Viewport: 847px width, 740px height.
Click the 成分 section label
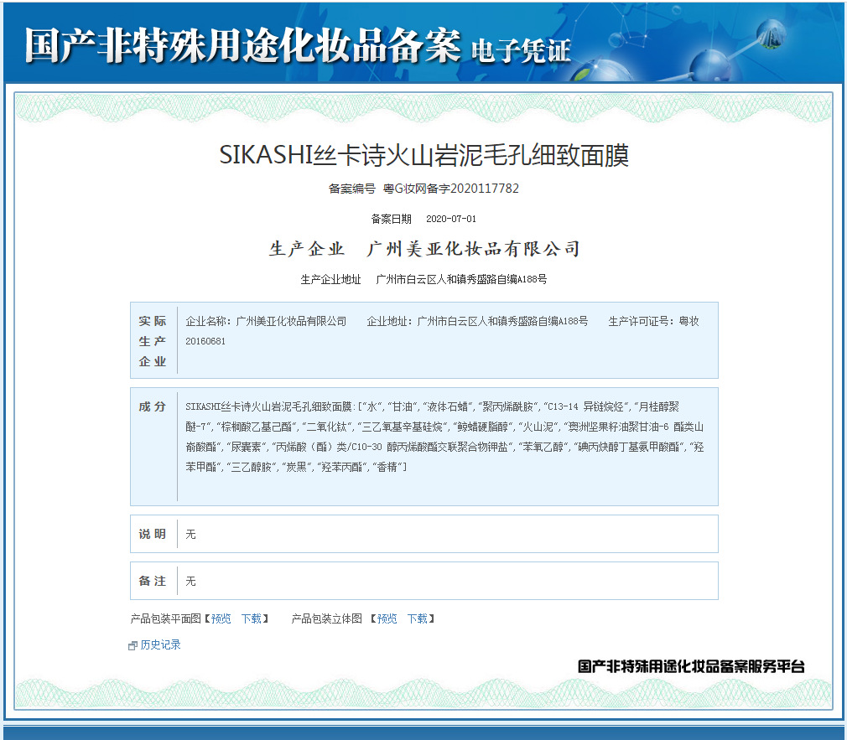[x=153, y=406]
